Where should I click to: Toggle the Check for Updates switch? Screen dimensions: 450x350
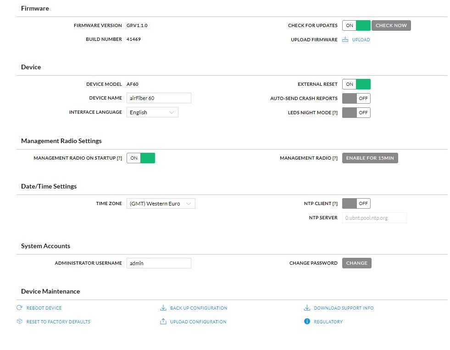tap(356, 25)
